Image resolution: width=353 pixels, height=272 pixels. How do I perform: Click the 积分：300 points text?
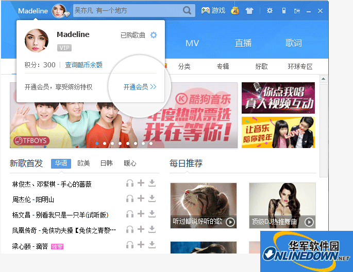tap(40, 65)
